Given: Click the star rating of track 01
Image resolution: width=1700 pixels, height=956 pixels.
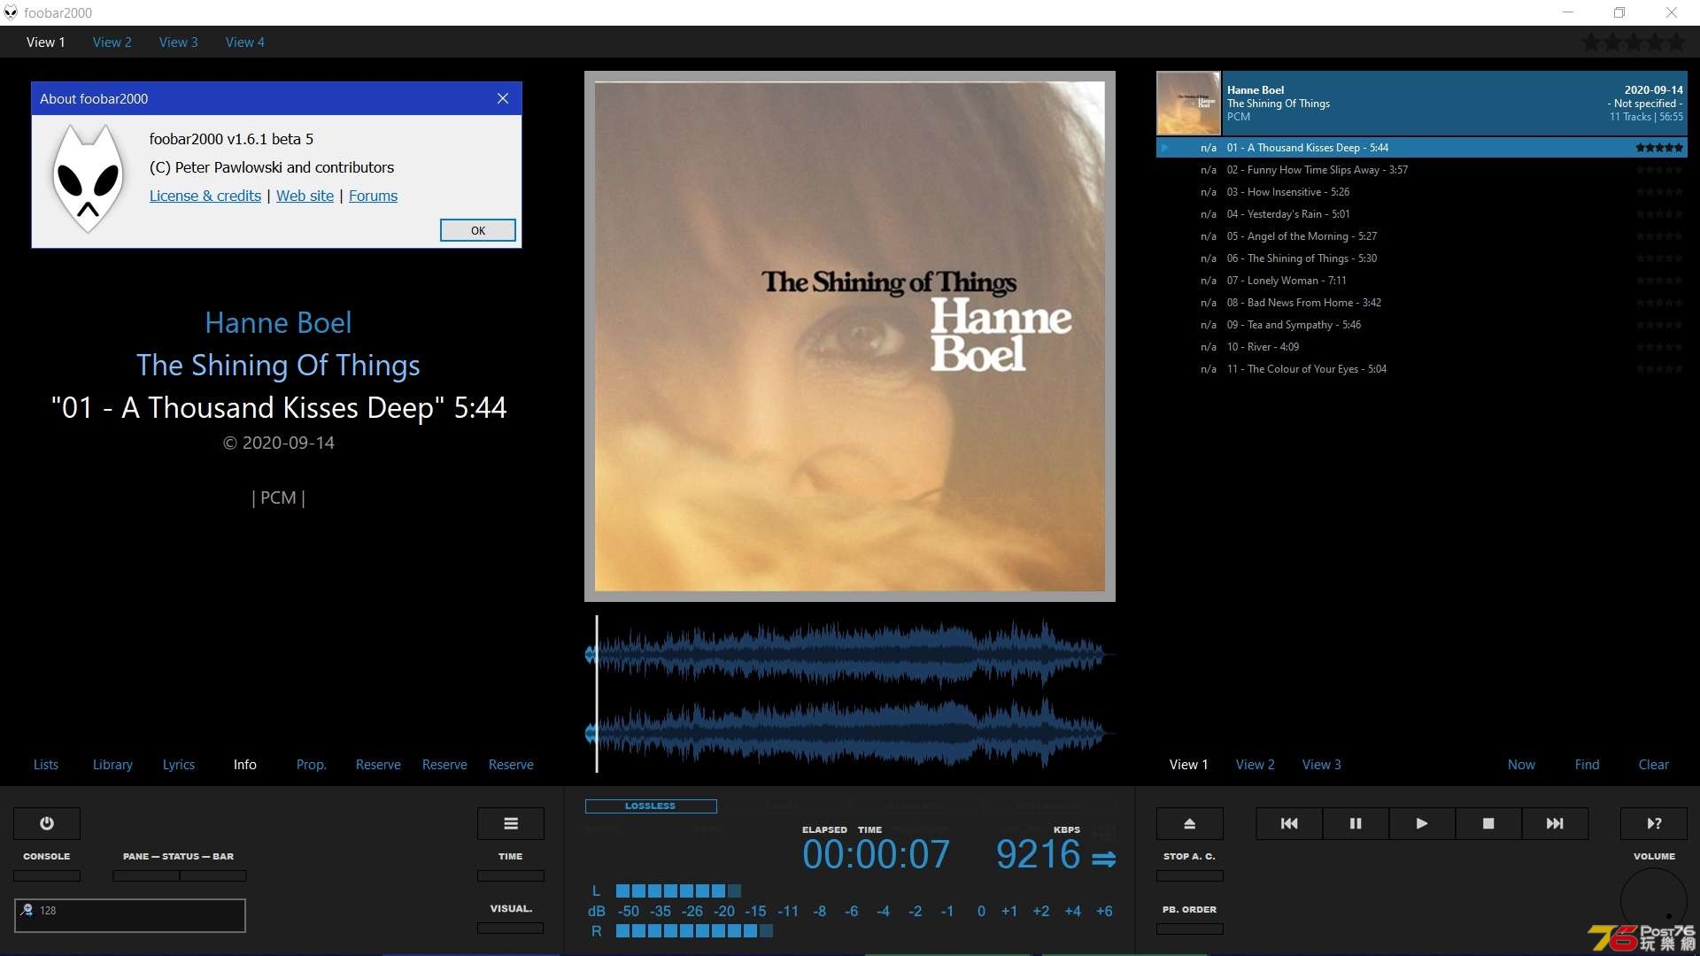Looking at the screenshot, I should [1659, 148].
